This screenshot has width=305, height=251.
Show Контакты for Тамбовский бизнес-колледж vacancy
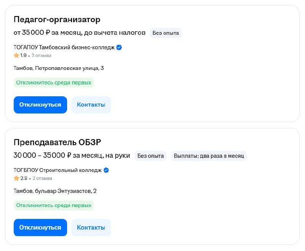91,105
